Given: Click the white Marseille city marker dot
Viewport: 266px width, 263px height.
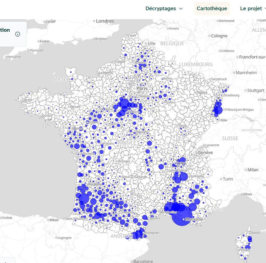Looking at the screenshot, I should tap(184, 219).
